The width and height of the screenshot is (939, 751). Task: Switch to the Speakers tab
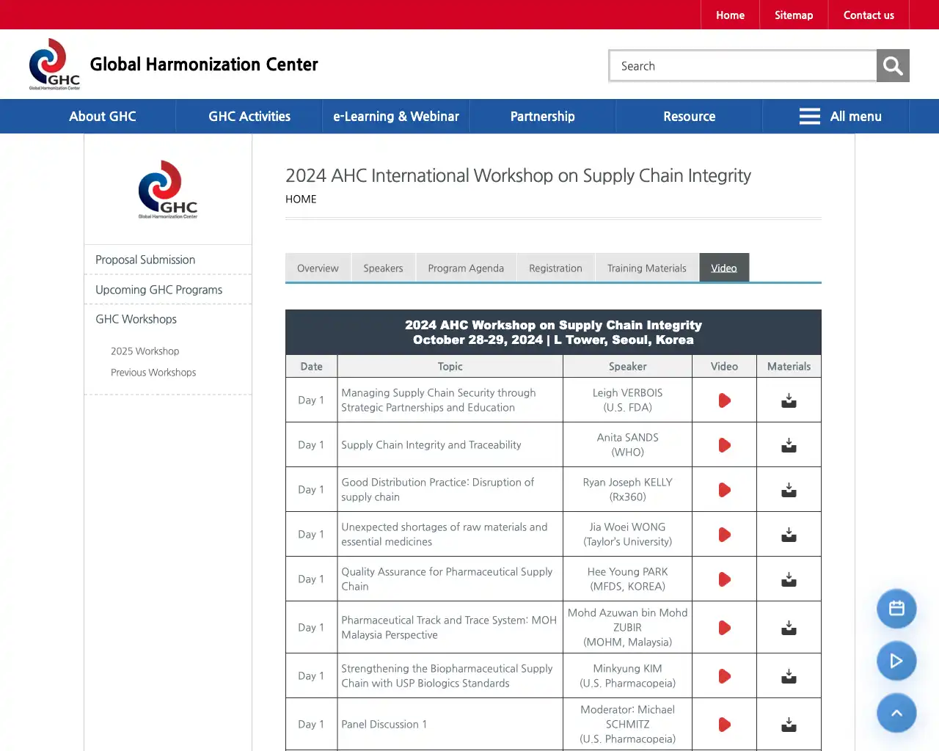pos(383,268)
